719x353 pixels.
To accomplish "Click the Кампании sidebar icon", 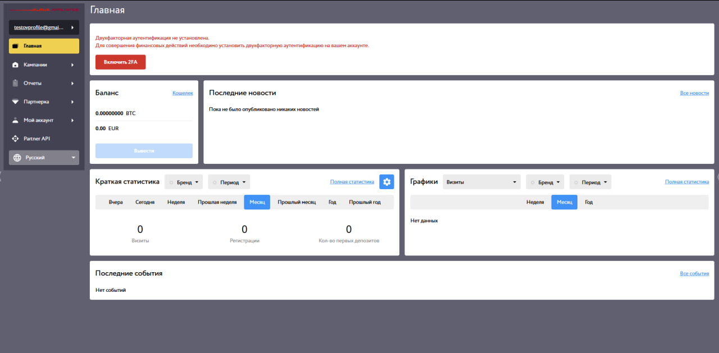I will coord(16,65).
